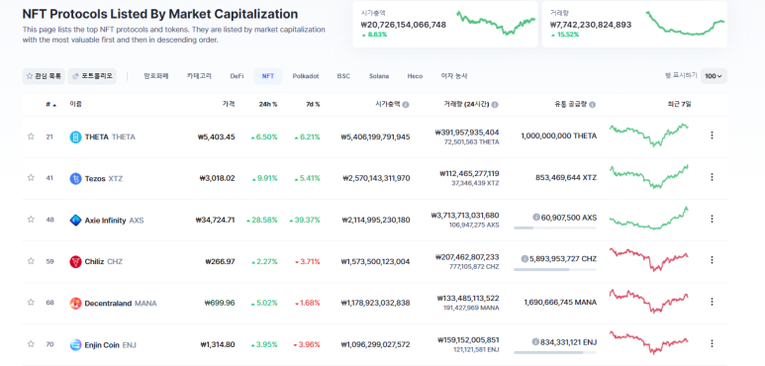Screen dimensions: 765x366
Task: Open the 포트폴리오 portfolio button
Action: tap(92, 76)
